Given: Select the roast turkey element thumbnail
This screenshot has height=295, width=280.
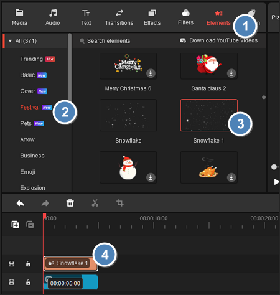Looking at the screenshot, I should (x=209, y=167).
